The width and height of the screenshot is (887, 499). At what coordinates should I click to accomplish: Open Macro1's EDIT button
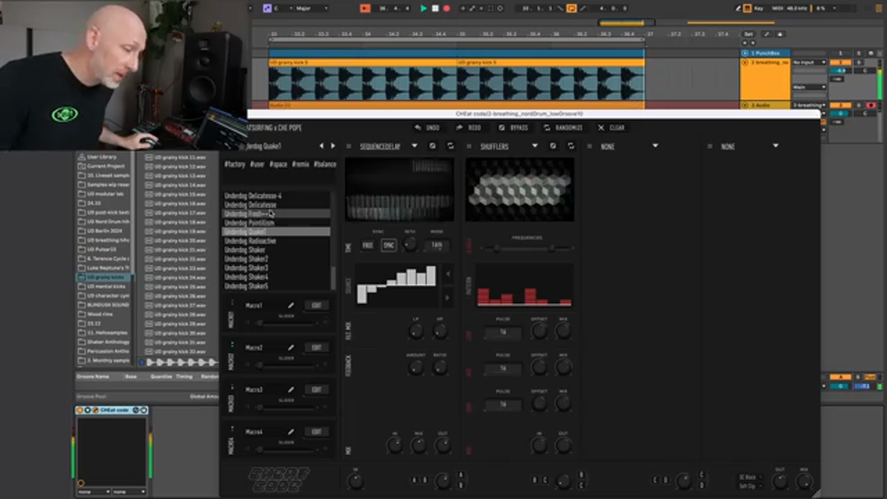tap(316, 305)
